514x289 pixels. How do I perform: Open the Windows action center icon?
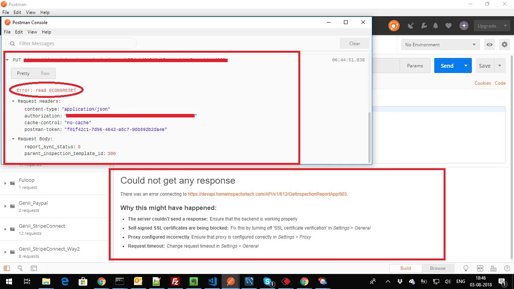click(x=502, y=281)
